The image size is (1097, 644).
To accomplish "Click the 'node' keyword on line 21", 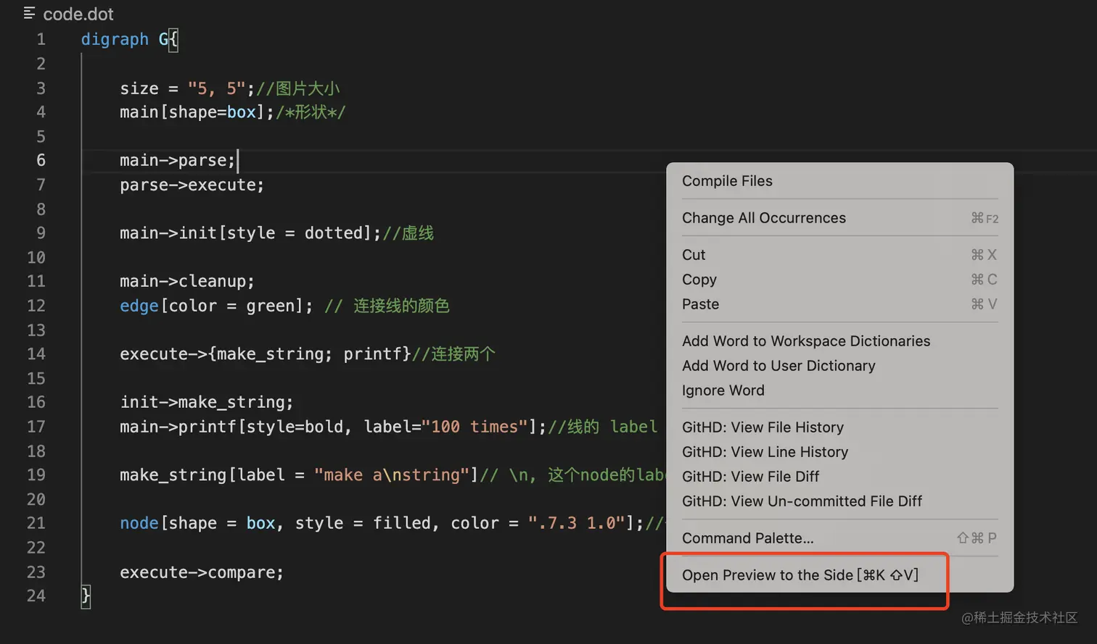I will 139,523.
